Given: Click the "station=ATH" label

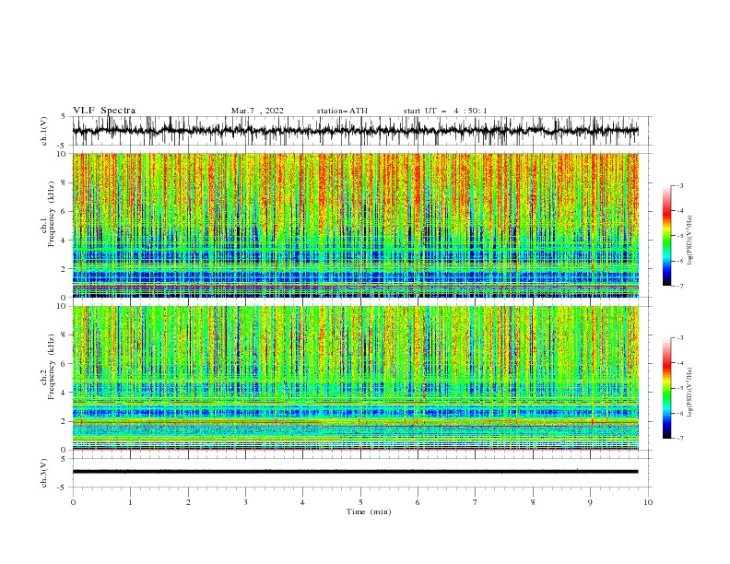Looking at the screenshot, I should (x=342, y=111).
